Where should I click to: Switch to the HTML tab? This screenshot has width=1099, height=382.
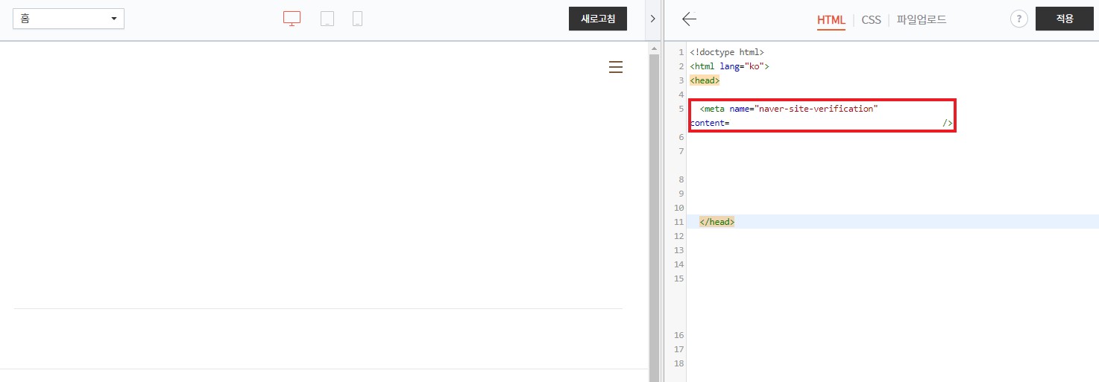click(831, 20)
